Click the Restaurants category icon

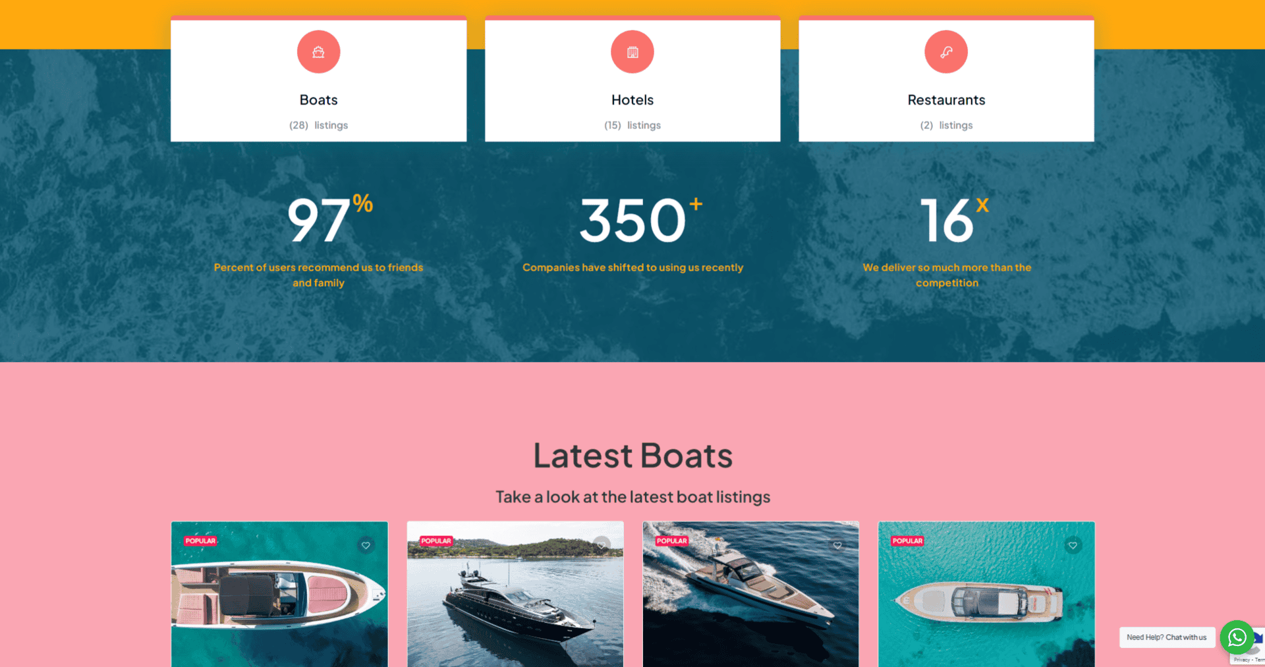click(946, 52)
